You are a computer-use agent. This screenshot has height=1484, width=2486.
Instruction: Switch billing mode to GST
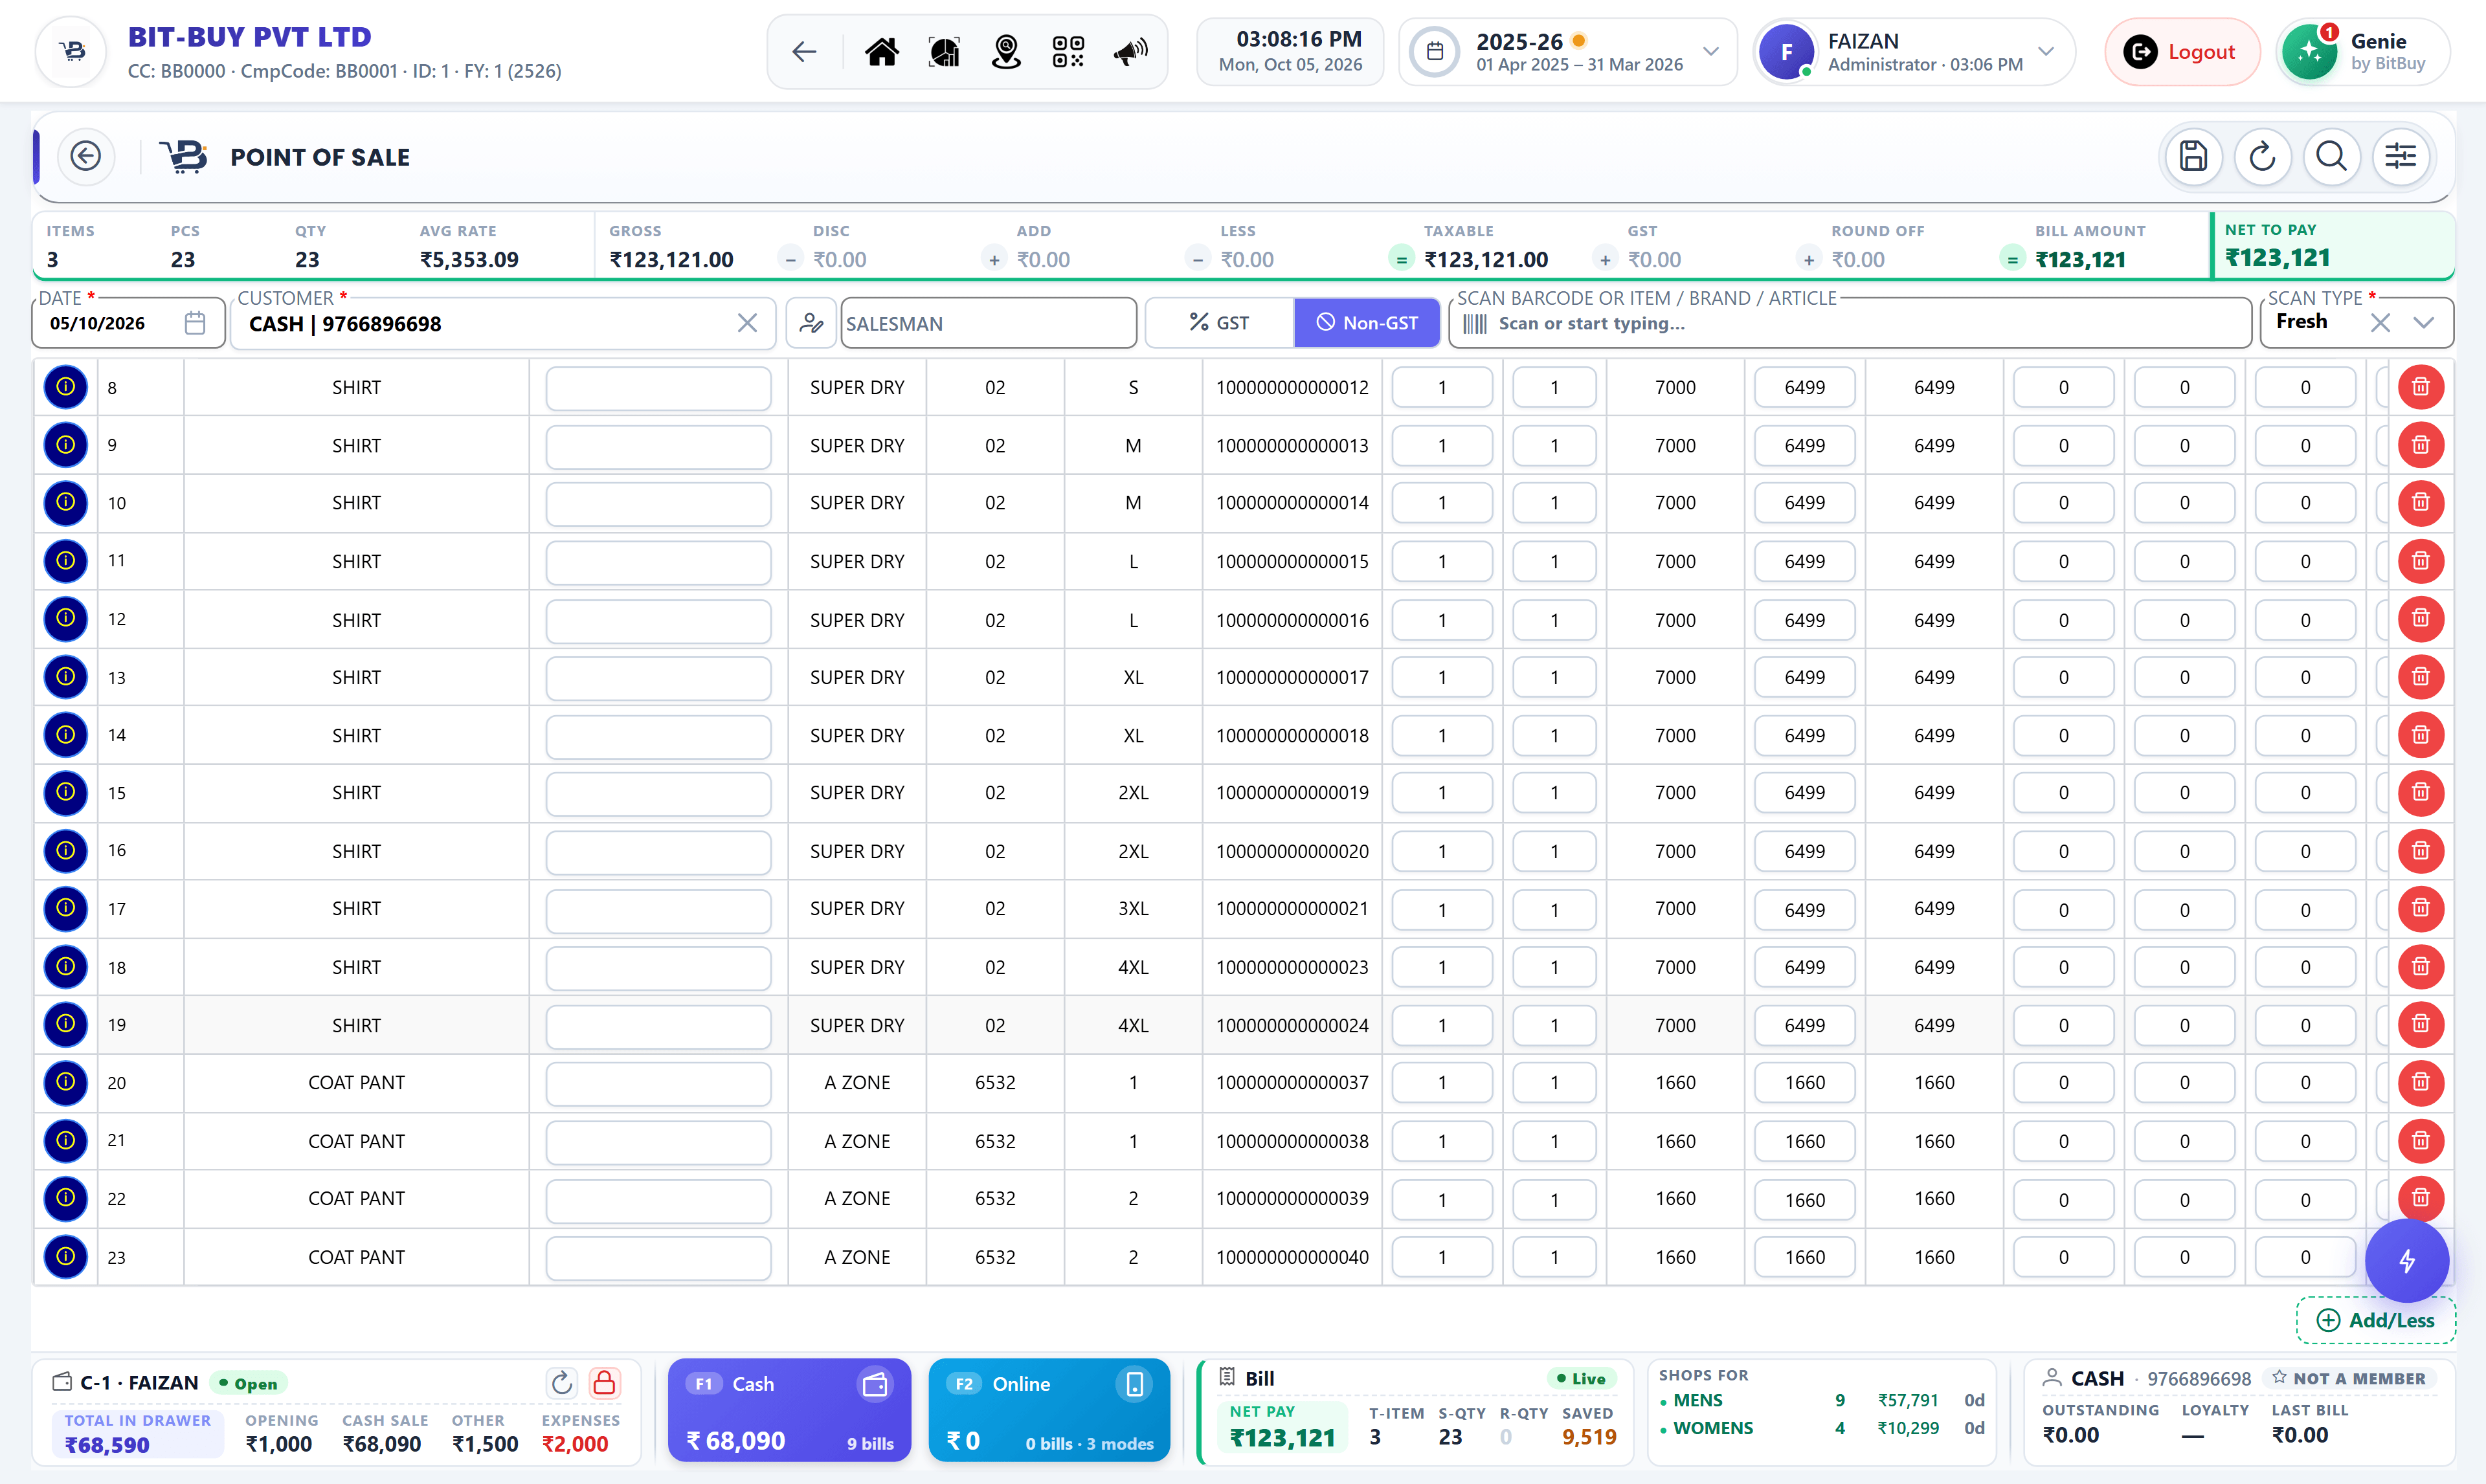click(1220, 323)
